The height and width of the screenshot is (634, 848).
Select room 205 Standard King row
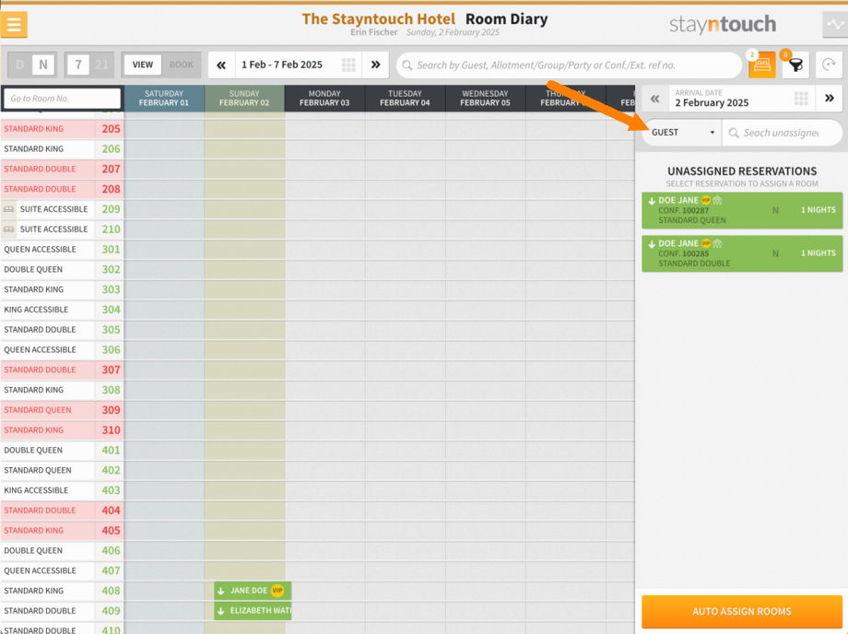(62, 129)
